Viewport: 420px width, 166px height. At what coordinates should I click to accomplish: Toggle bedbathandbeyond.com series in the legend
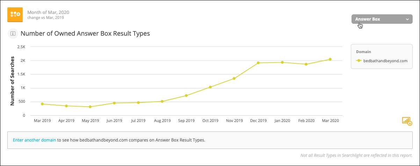(x=382, y=60)
